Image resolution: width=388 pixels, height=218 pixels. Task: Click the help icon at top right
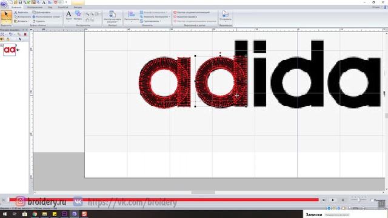click(386, 7)
